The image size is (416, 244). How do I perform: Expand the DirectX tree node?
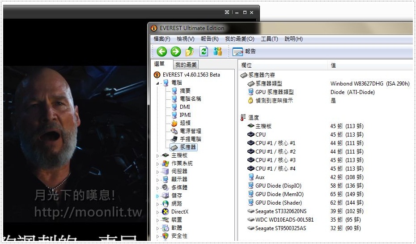(157, 212)
